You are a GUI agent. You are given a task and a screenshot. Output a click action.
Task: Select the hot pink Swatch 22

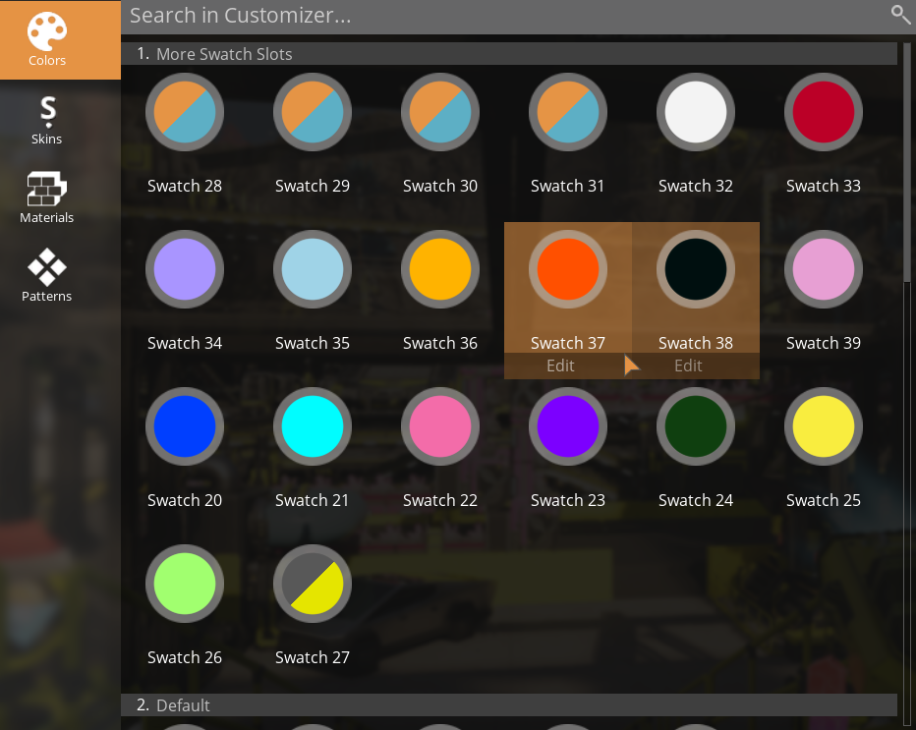(x=440, y=426)
